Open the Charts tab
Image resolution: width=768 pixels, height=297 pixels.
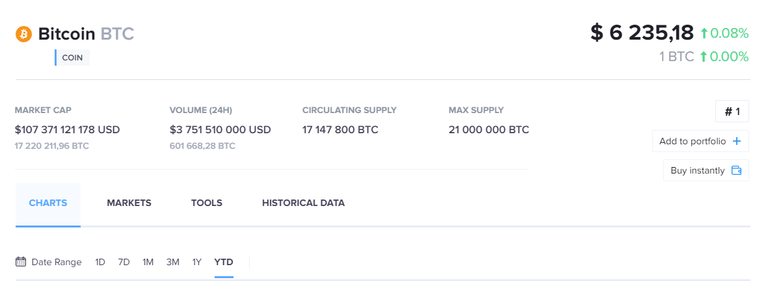coord(48,203)
